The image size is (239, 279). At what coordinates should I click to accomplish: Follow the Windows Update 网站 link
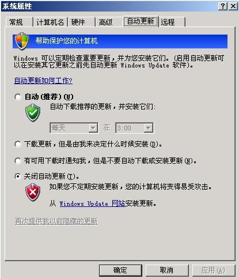pyautogui.click(x=92, y=203)
